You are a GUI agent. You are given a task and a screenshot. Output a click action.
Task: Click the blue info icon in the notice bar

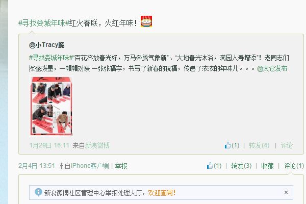(38, 192)
